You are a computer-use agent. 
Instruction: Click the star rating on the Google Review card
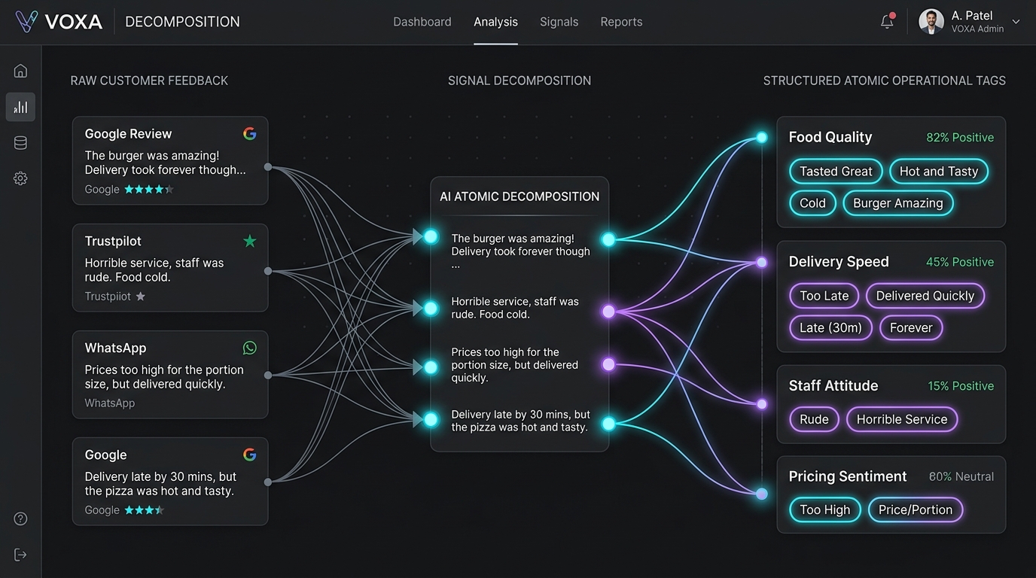click(149, 190)
